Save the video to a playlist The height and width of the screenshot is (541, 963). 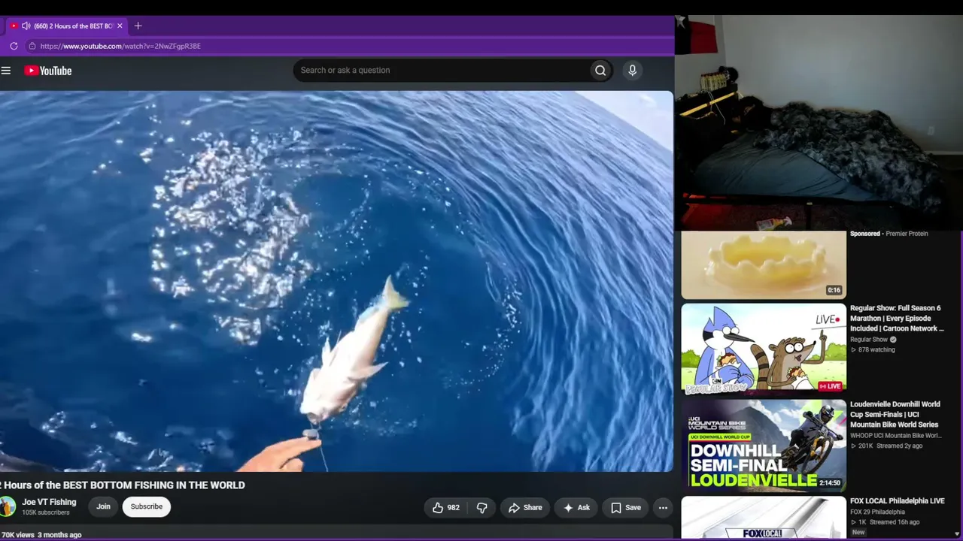626,508
